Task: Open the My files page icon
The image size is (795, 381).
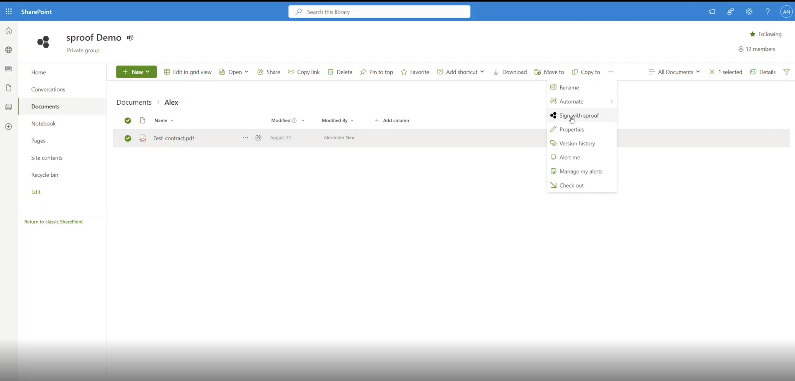Action: pos(9,88)
